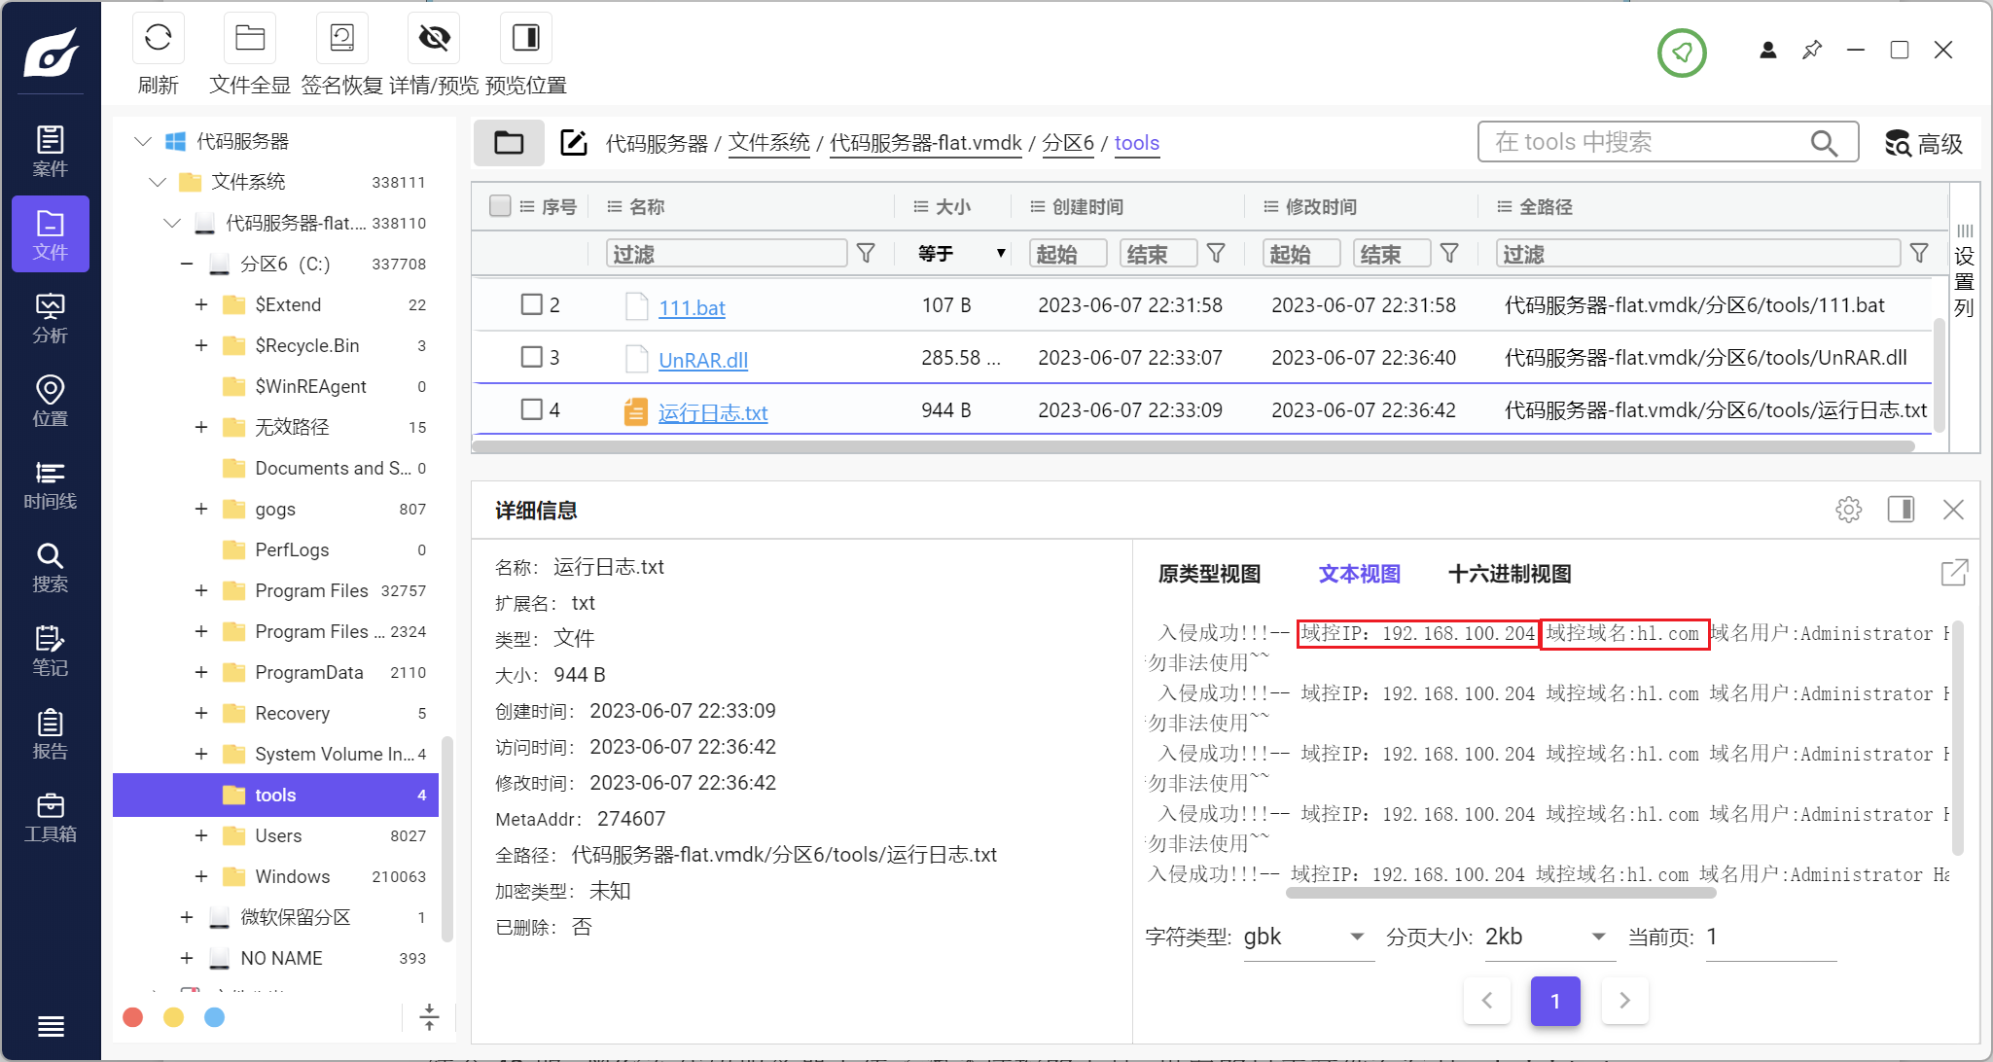Expand the Windows folder
The height and width of the screenshot is (1062, 1993).
[x=201, y=876]
